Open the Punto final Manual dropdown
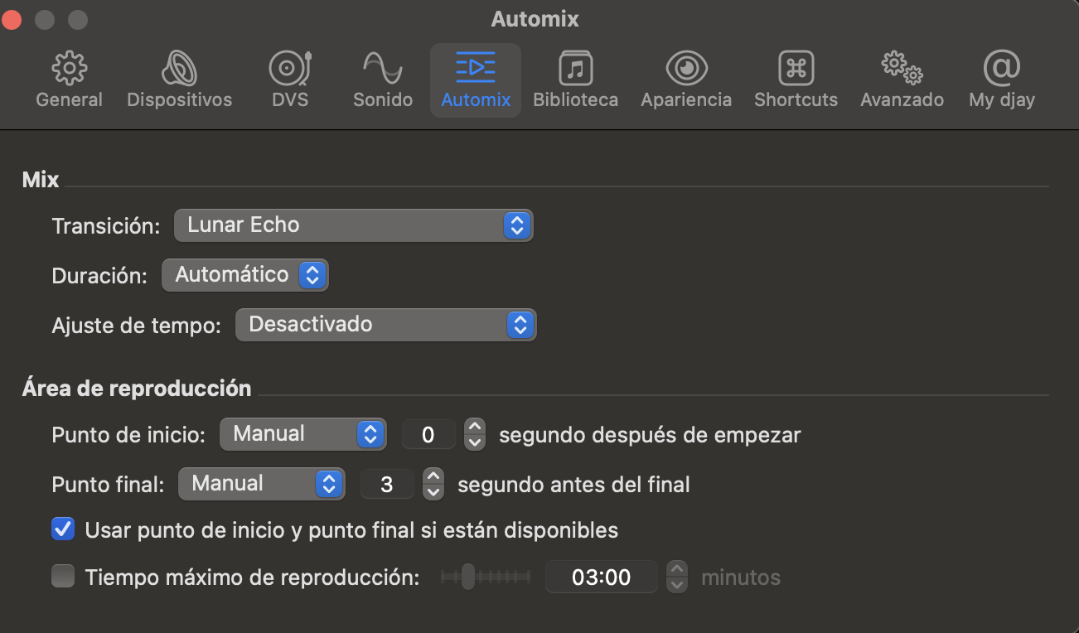 pyautogui.click(x=261, y=484)
